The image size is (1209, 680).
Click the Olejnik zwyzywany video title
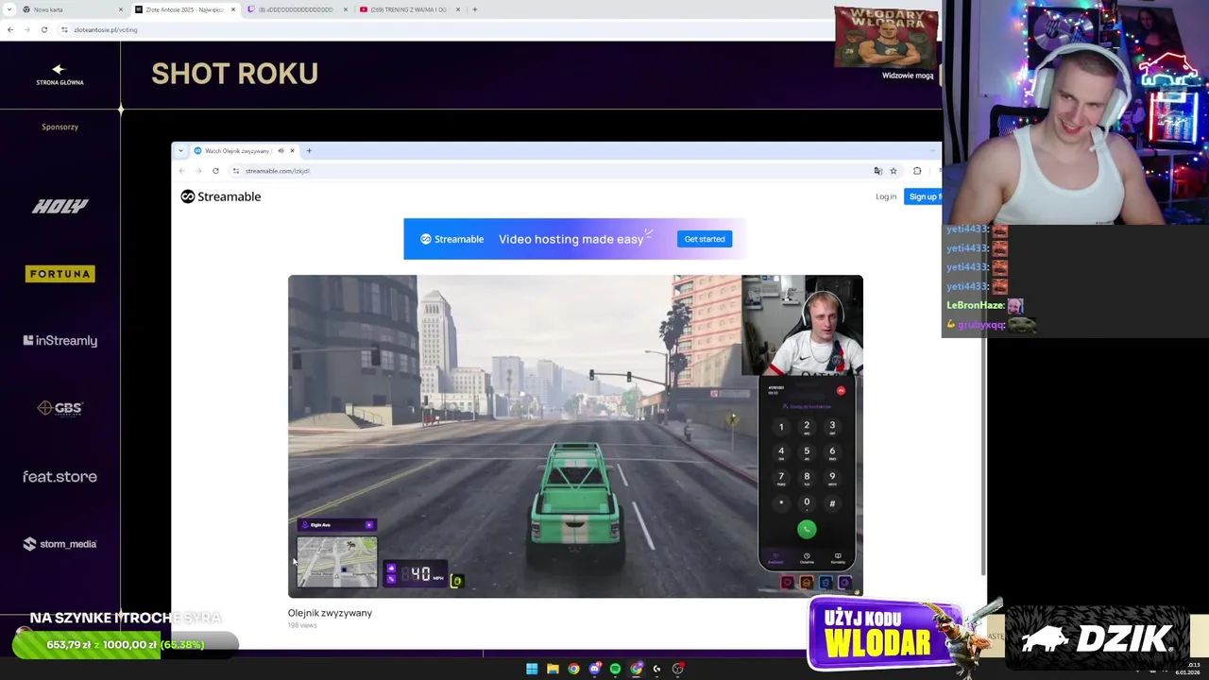[x=330, y=613]
